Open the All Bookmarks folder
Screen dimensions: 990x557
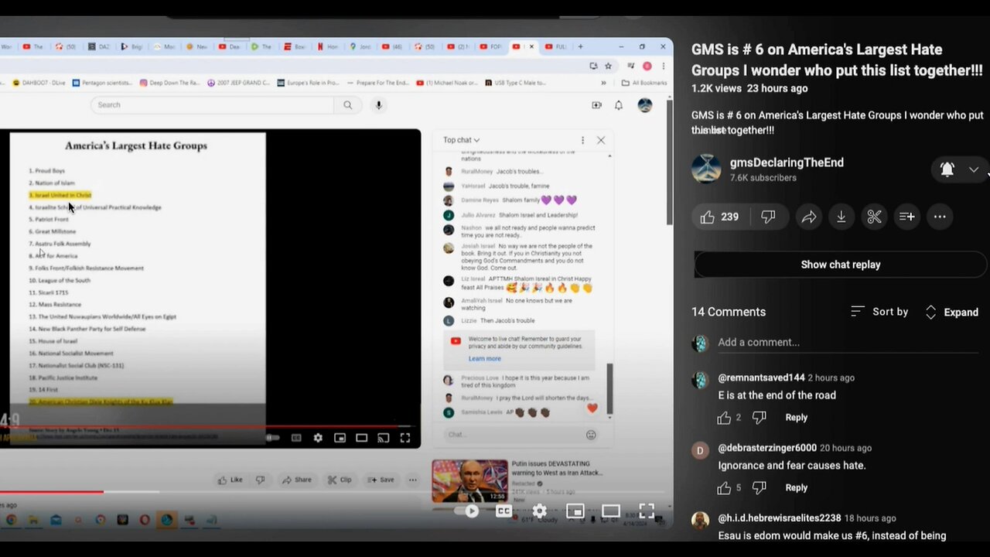pyautogui.click(x=643, y=83)
